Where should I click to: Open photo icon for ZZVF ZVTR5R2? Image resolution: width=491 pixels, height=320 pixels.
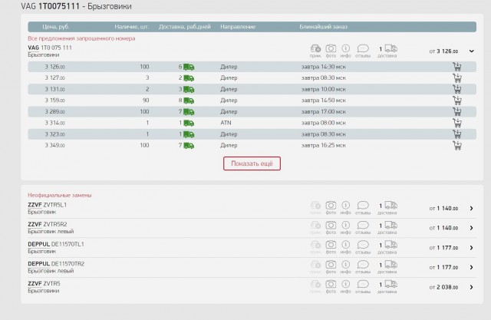tap(331, 228)
